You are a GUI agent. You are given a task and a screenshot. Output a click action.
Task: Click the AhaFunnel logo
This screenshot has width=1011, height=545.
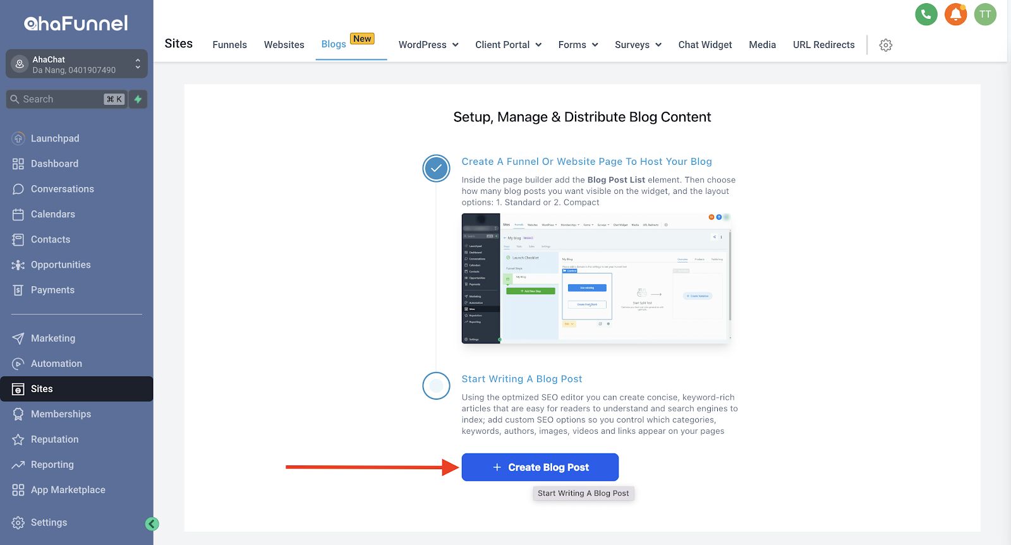coord(76,23)
